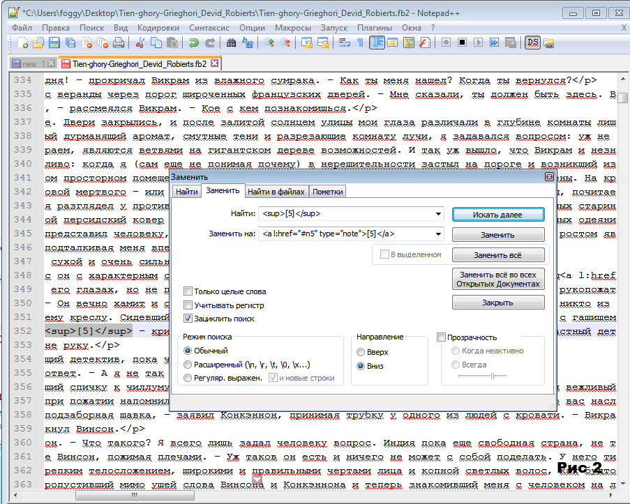Screen dimensions: 630x504
Task: Switch to the 'Найти в файлах' tab
Action: [x=276, y=192]
